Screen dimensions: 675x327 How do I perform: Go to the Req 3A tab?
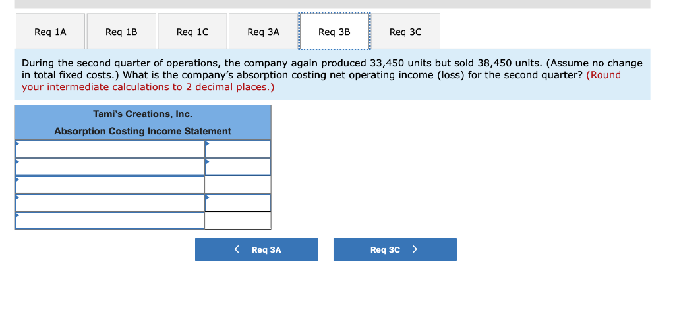(264, 32)
